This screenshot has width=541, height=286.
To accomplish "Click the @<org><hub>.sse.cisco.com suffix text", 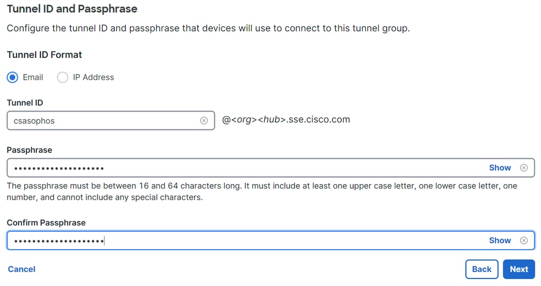I will [x=286, y=119].
